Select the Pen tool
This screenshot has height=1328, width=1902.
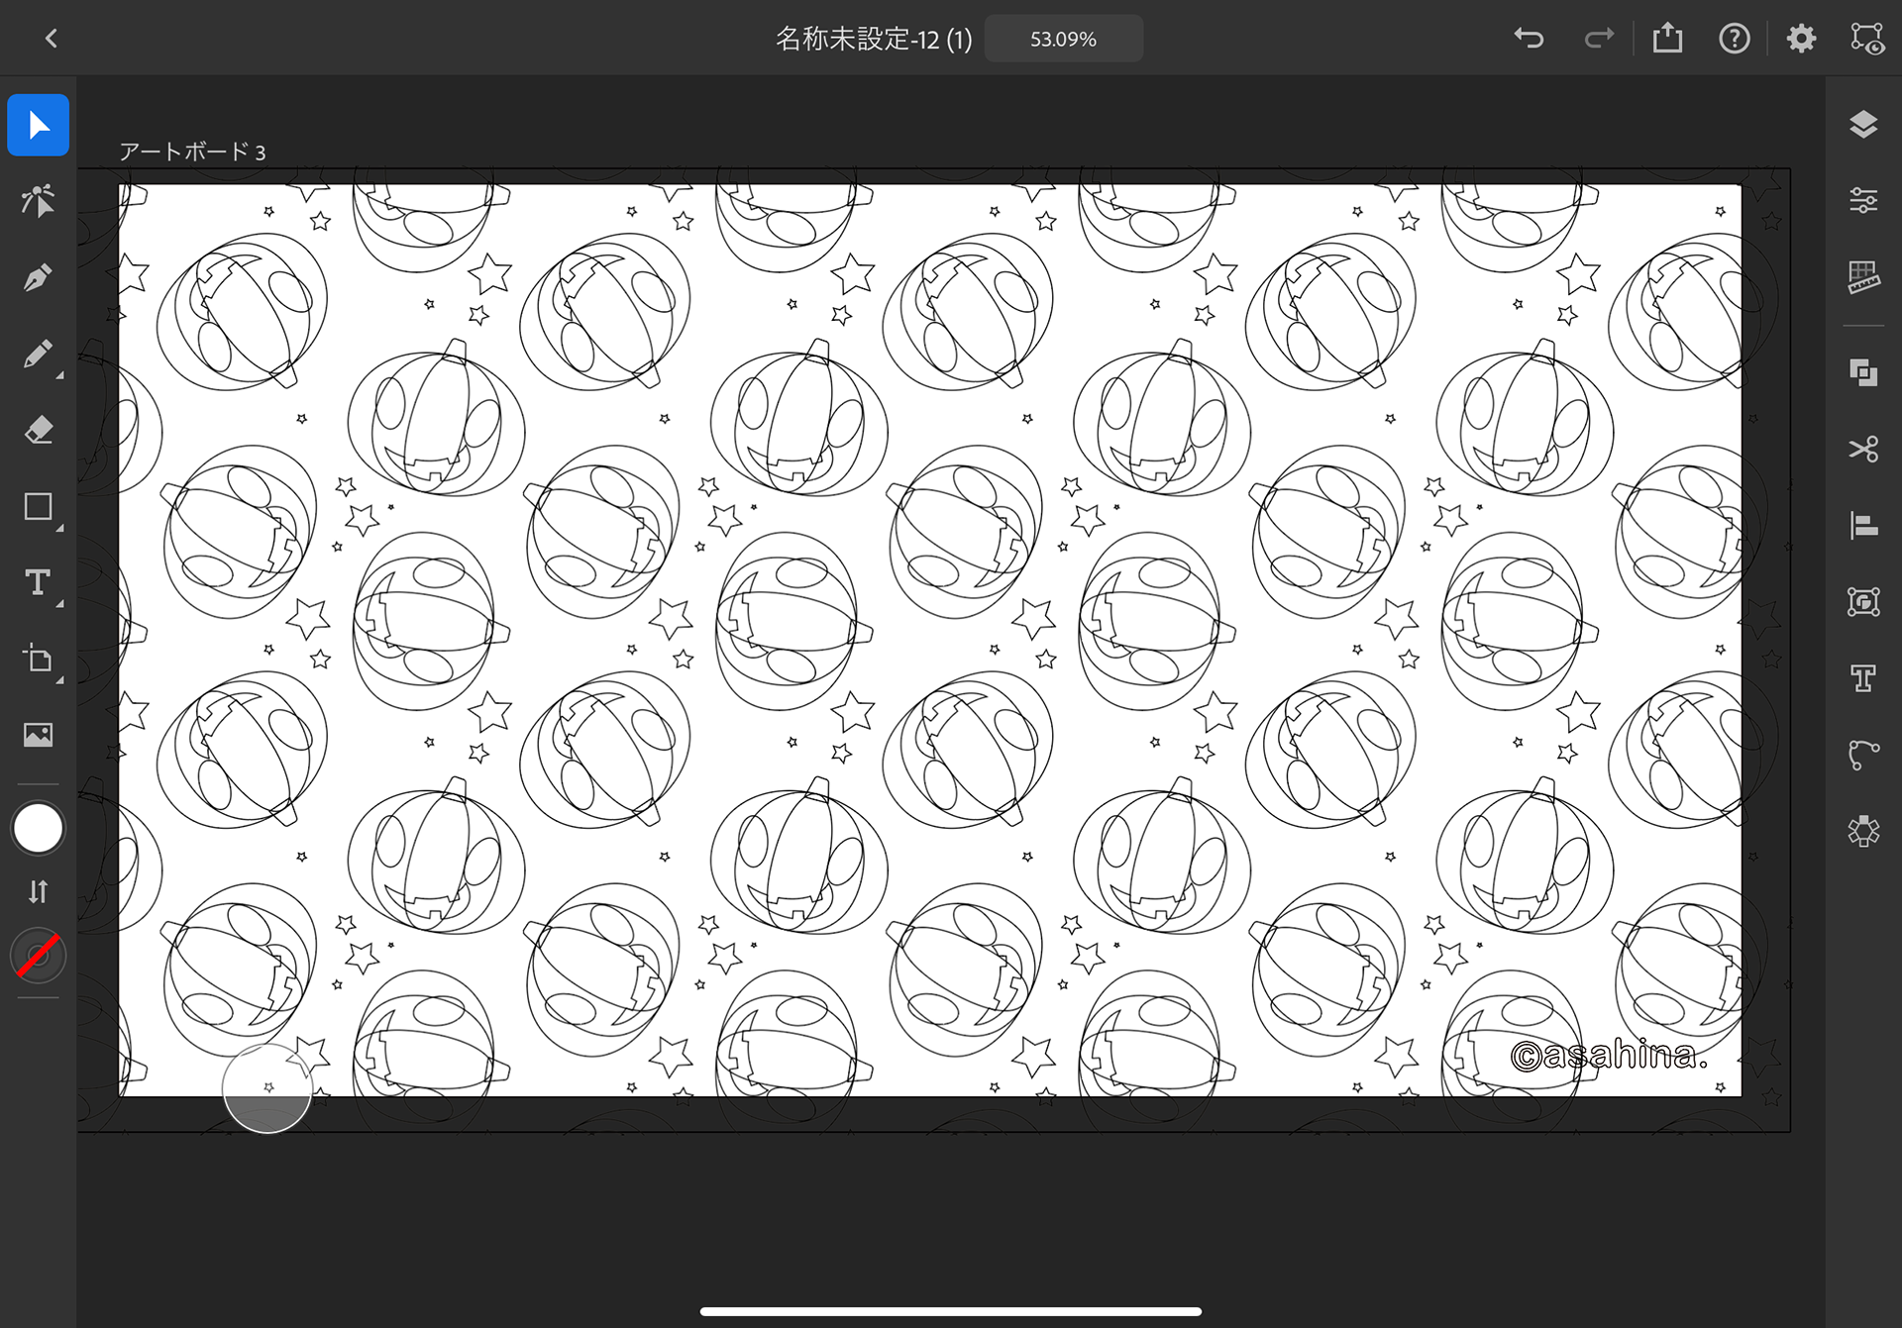[x=38, y=278]
